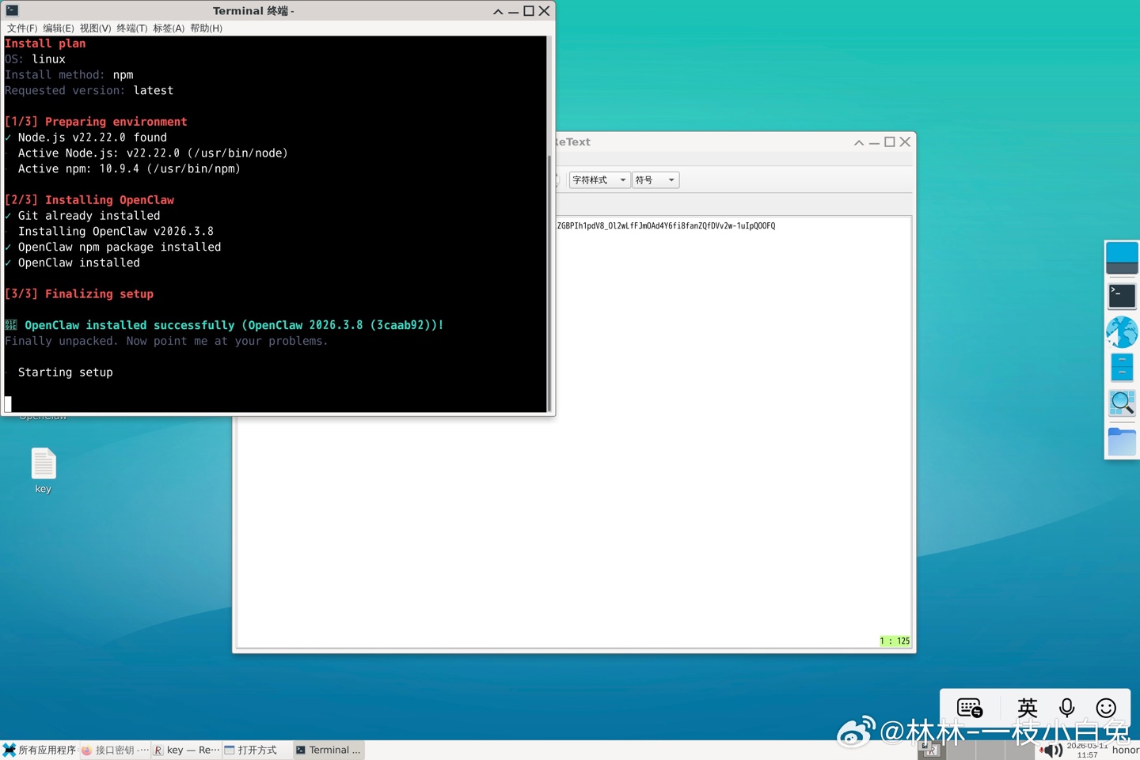Open the file cabinet icon in the side dock
This screenshot has width=1140, height=760.
coord(1121,366)
